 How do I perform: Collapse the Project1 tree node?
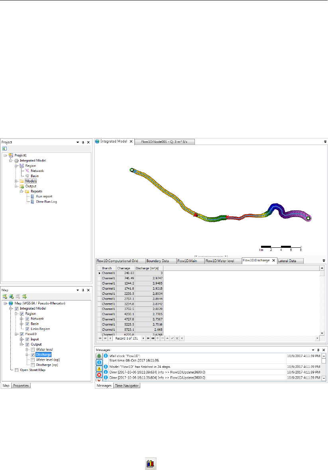click(x=6, y=155)
